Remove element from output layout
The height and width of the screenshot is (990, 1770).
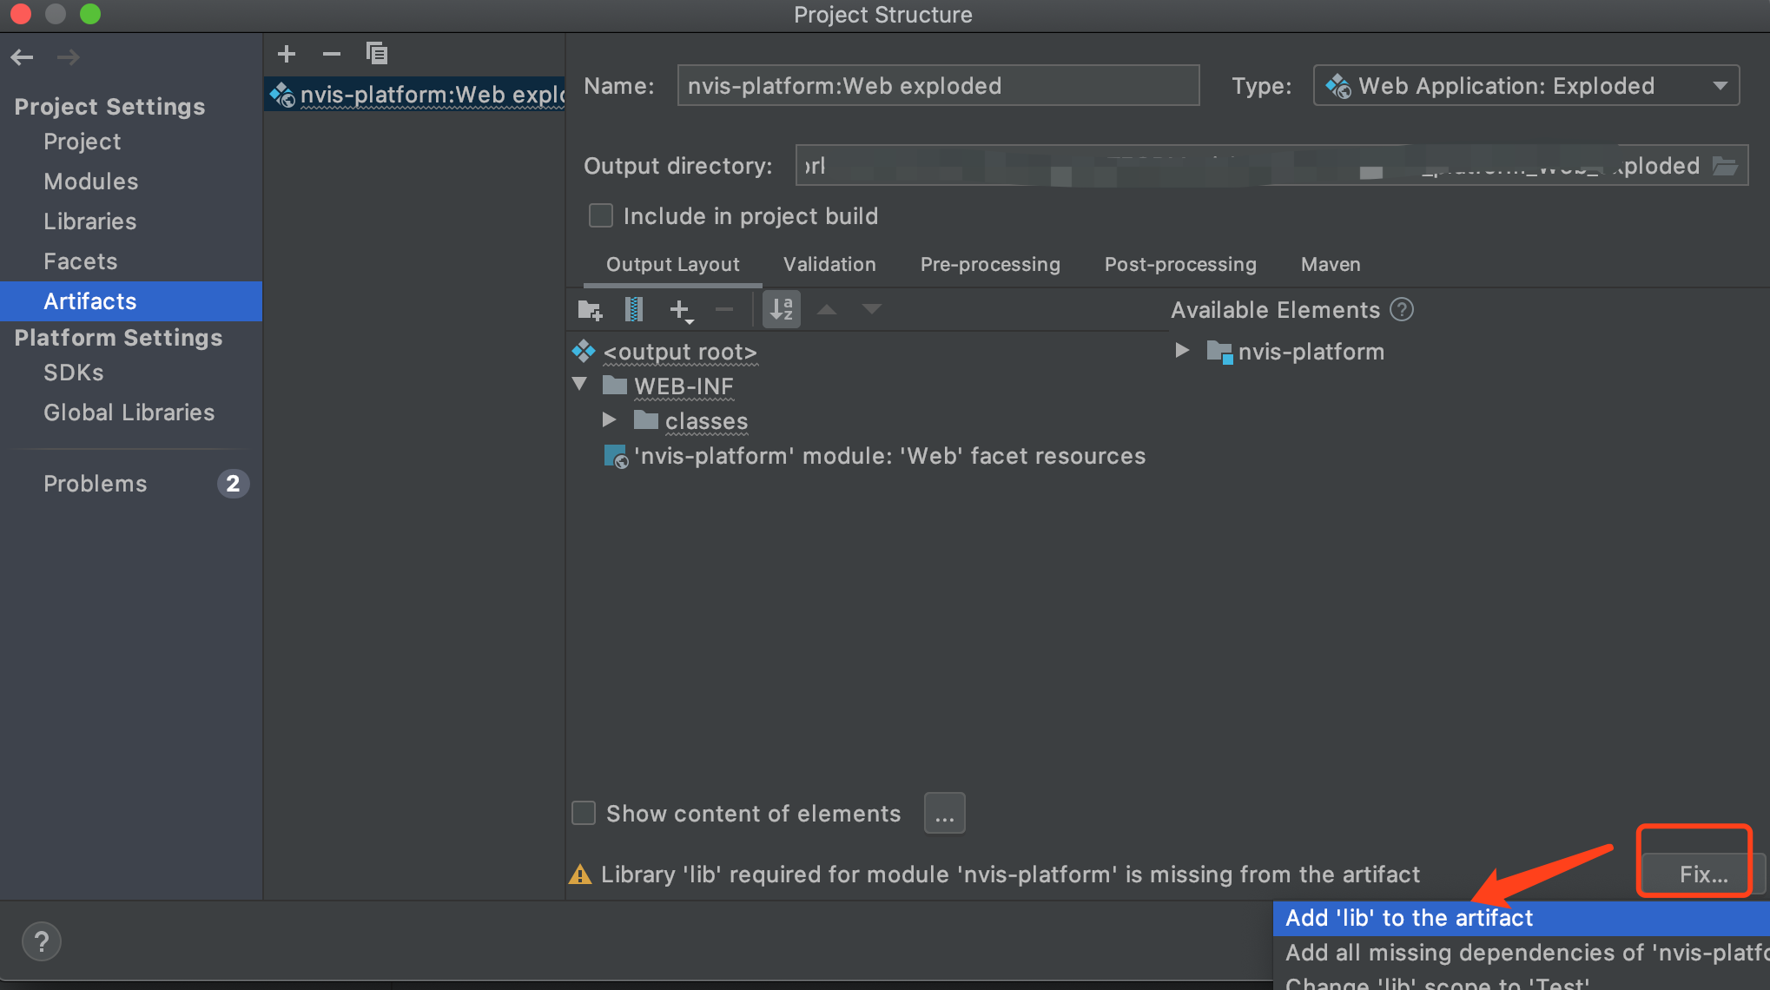pyautogui.click(x=724, y=309)
